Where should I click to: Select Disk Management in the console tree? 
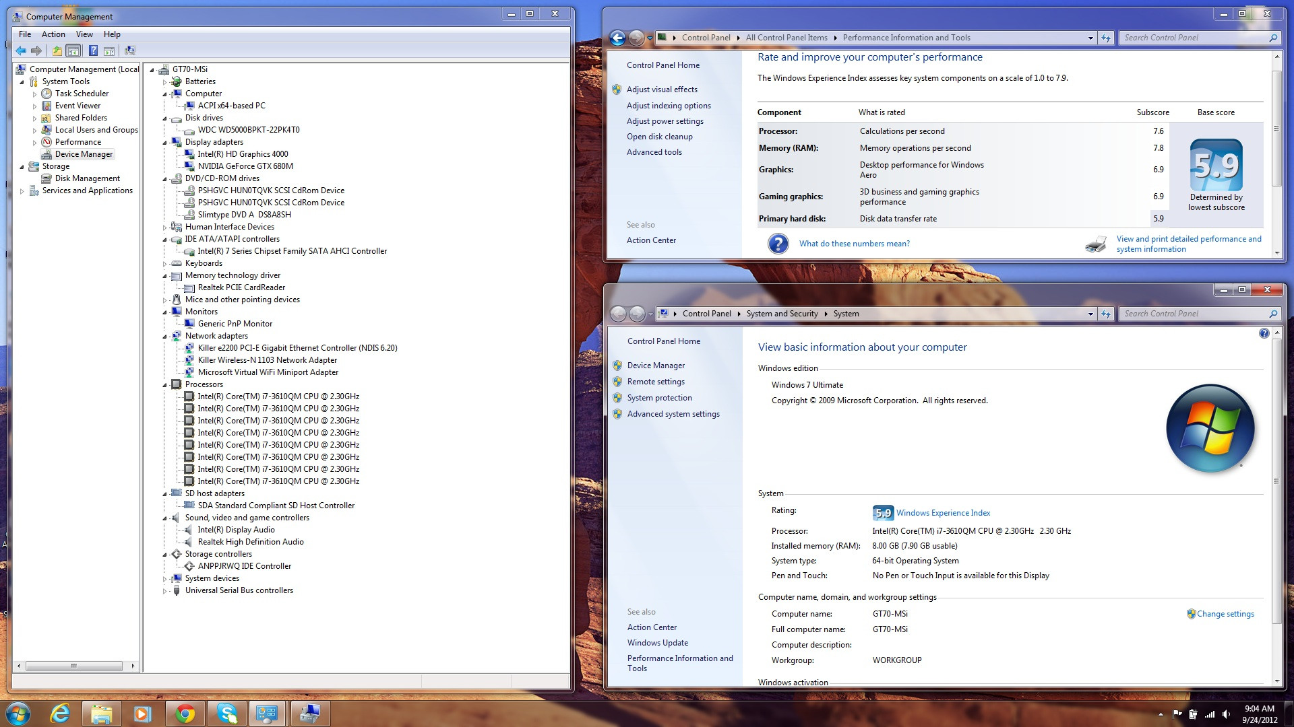88,178
